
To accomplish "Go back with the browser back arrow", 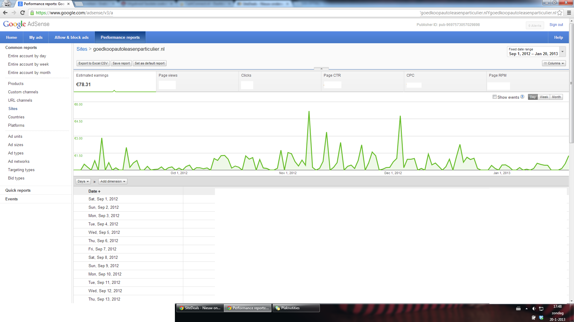I will pos(5,13).
